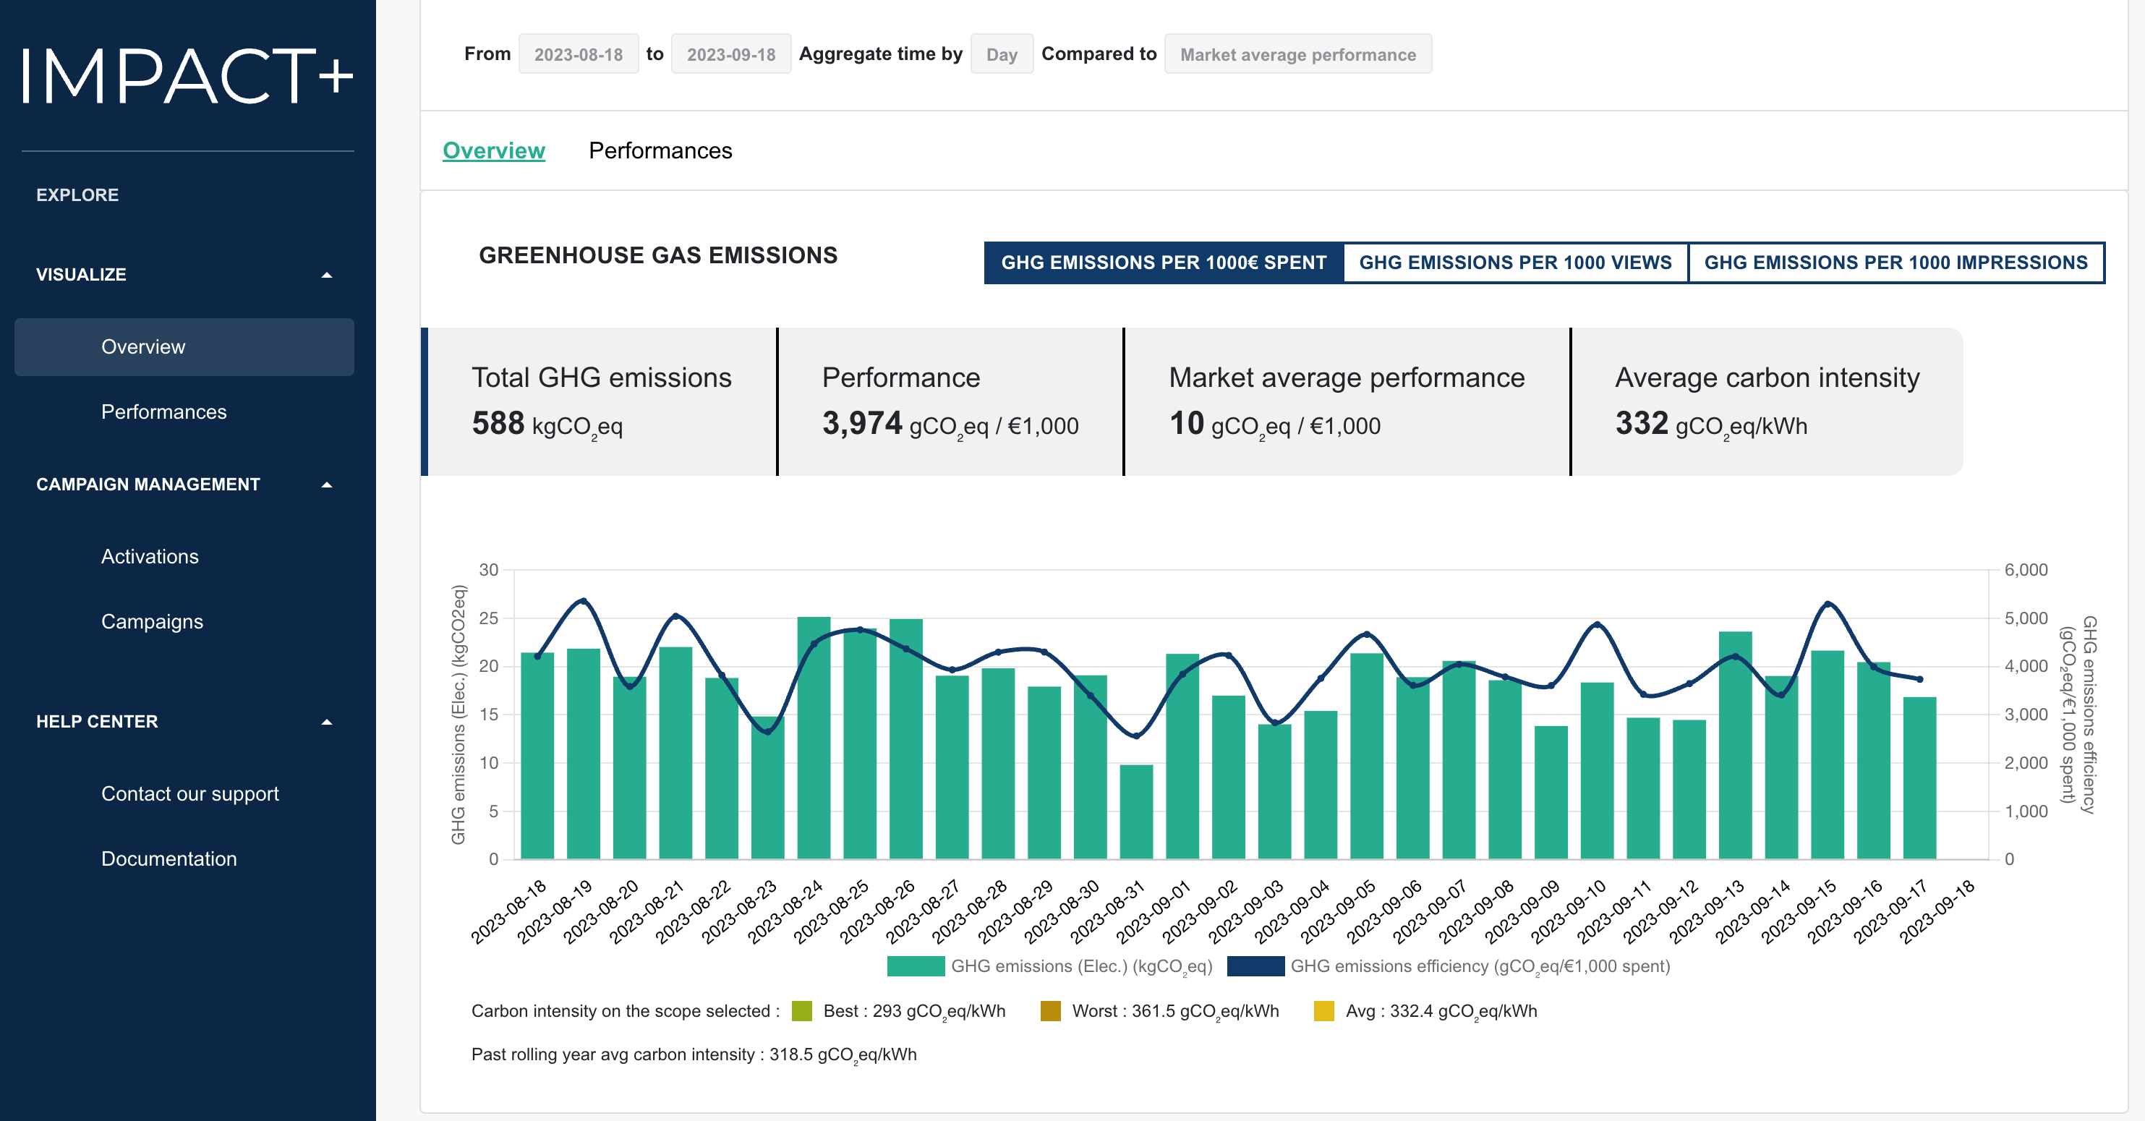Click the end date field 2023-09-18
The width and height of the screenshot is (2145, 1121).
tap(730, 54)
